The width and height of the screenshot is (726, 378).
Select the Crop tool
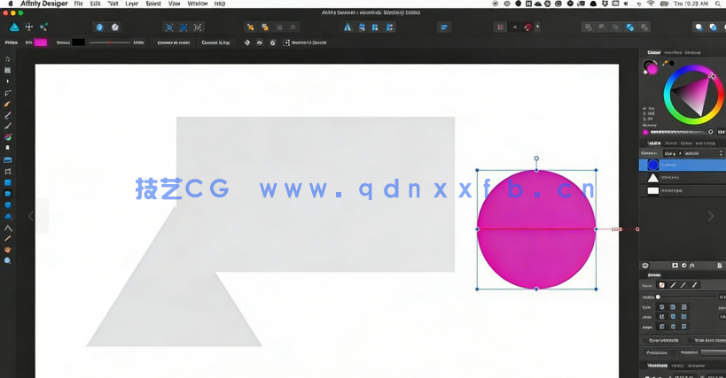pos(7,172)
